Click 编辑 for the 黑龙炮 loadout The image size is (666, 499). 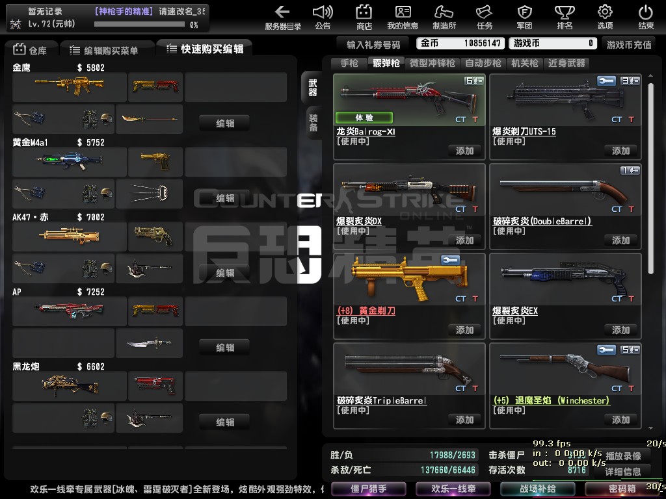(x=224, y=422)
